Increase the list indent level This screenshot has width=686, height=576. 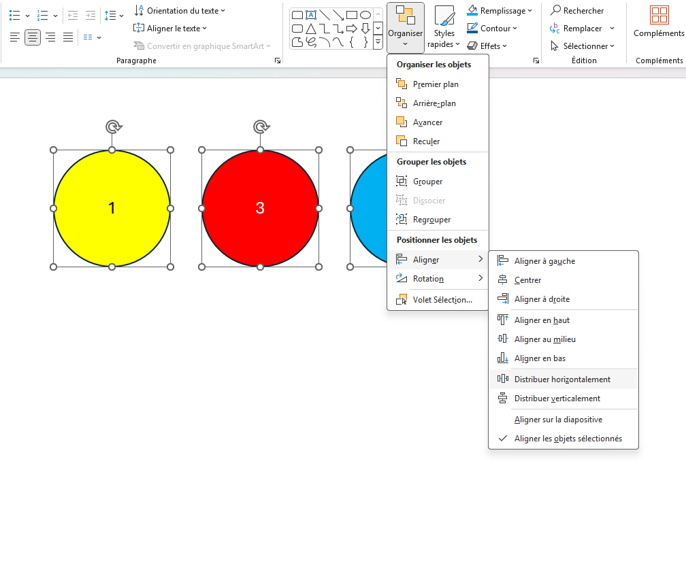click(90, 15)
